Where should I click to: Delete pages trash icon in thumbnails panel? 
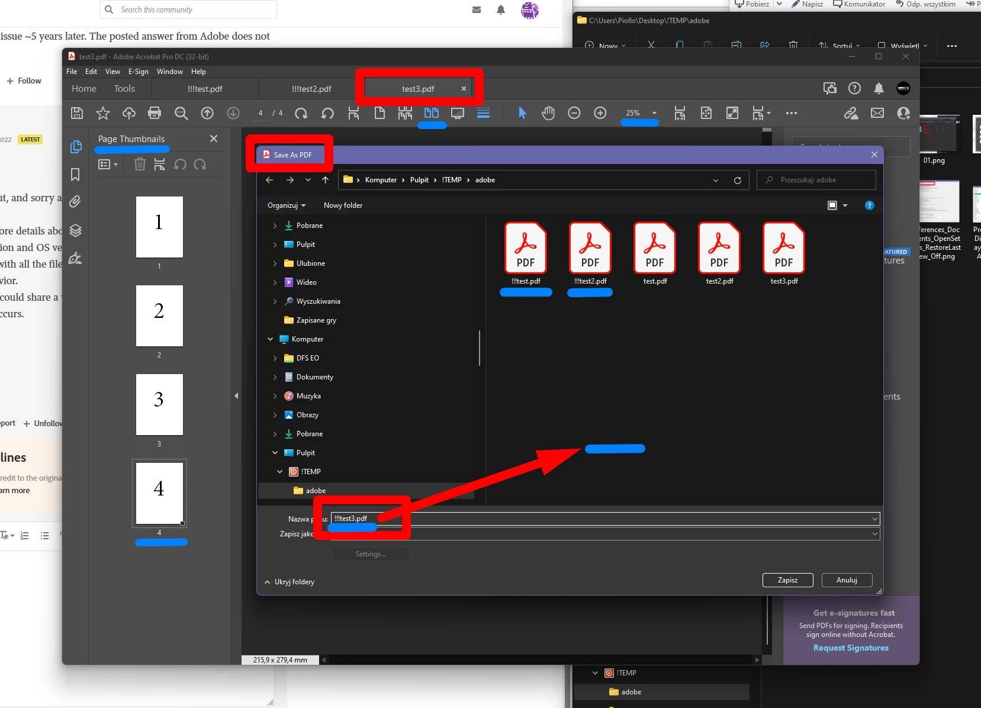[140, 164]
